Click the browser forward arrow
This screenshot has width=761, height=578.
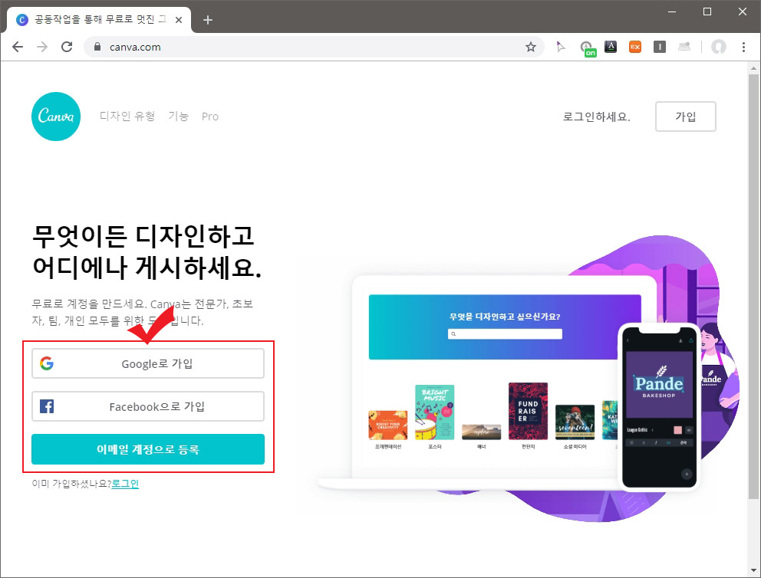(42, 47)
